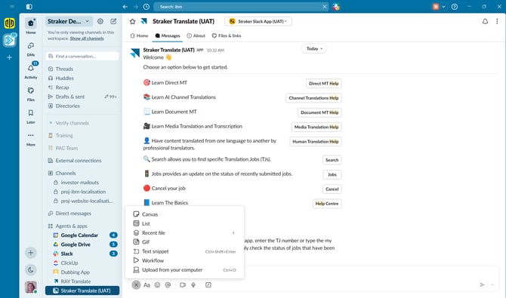Go back in history with the back arrow
The height and width of the screenshot is (298, 506).
125,7
